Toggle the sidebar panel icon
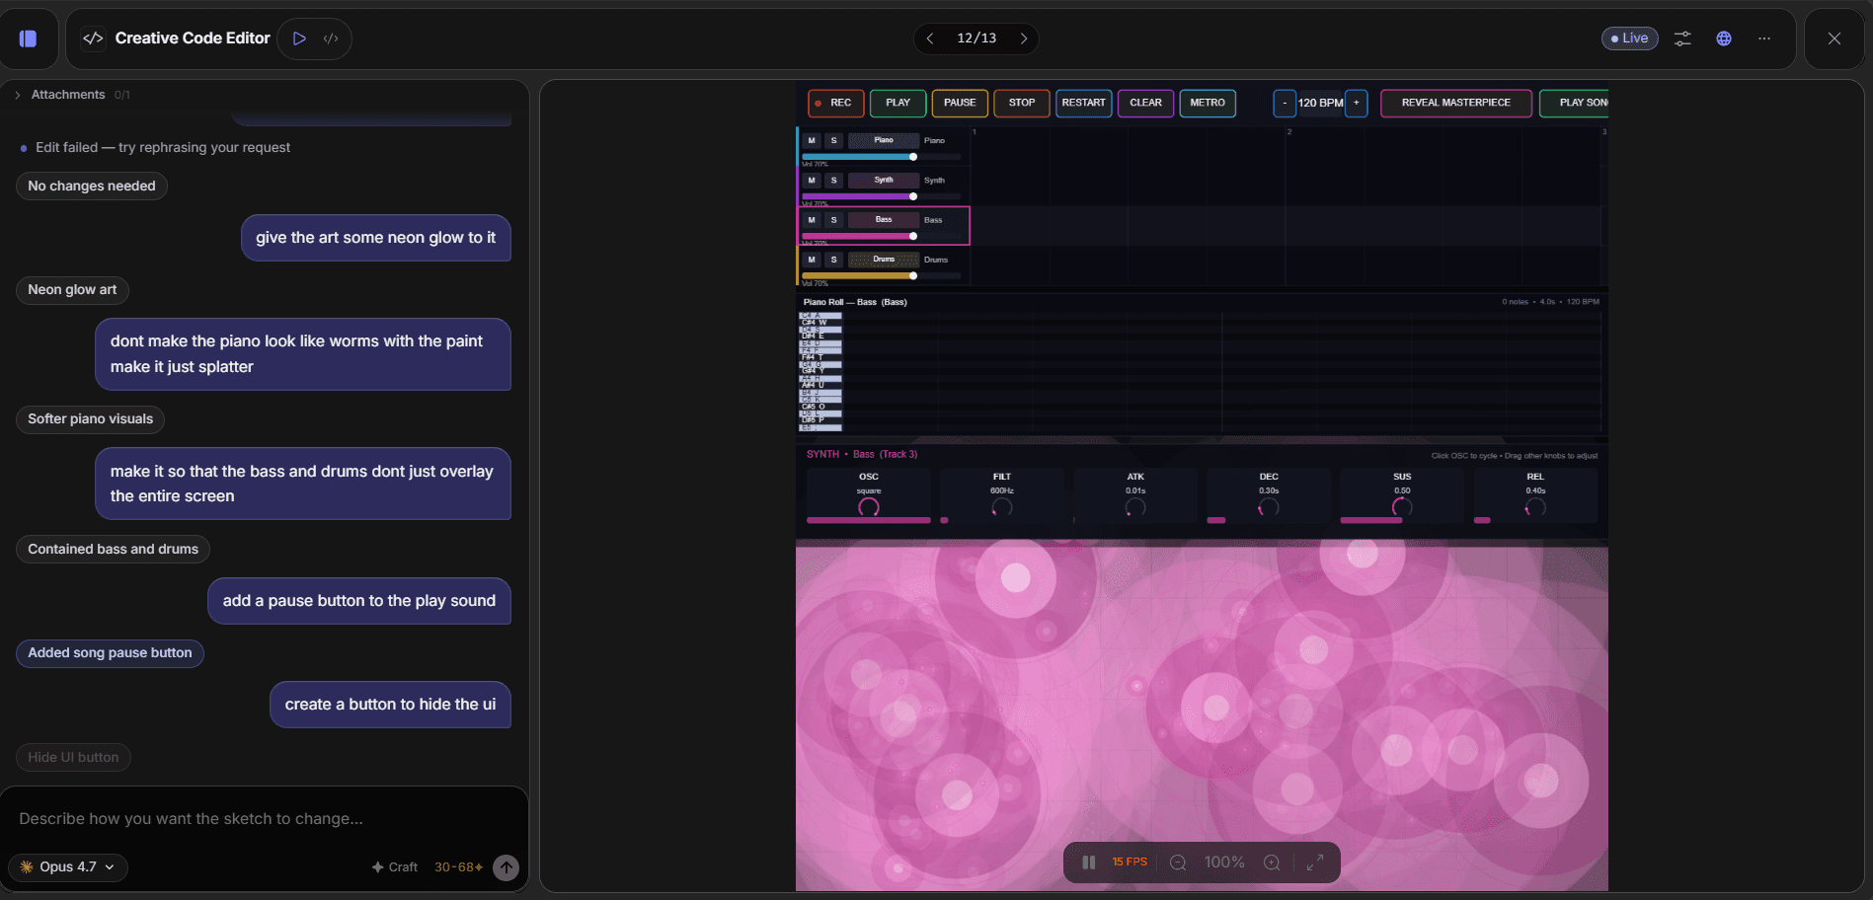 point(28,38)
